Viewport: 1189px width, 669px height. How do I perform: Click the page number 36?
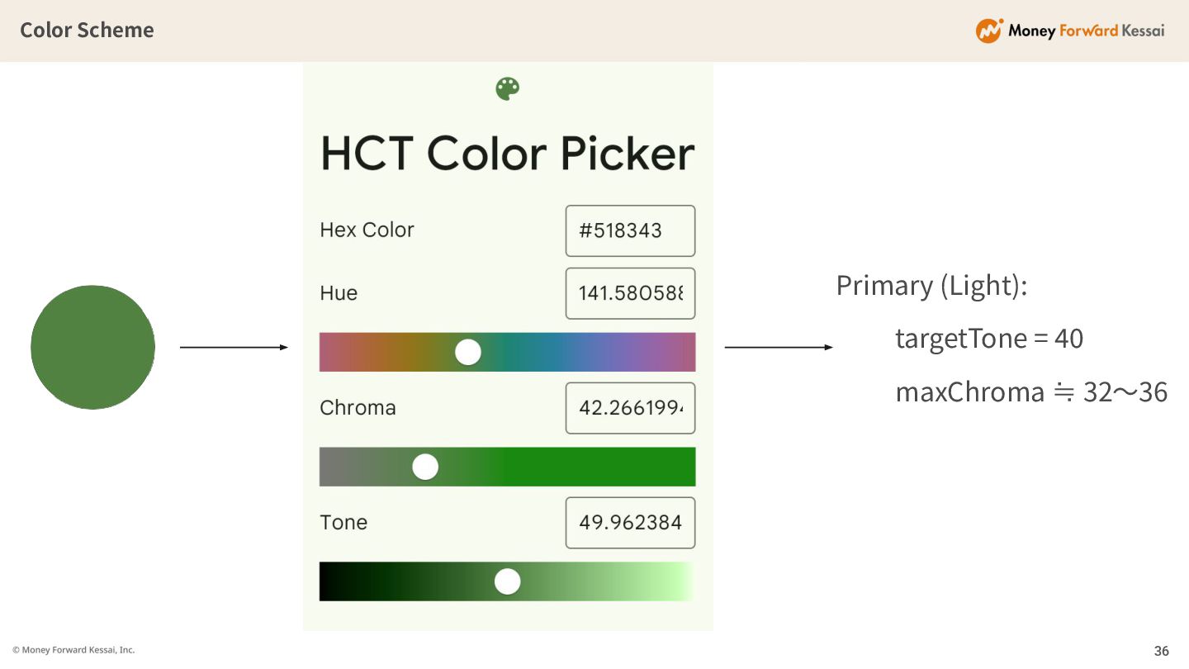click(1161, 651)
